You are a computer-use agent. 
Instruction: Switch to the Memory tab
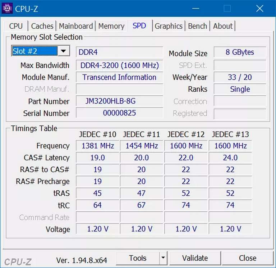tap(111, 26)
